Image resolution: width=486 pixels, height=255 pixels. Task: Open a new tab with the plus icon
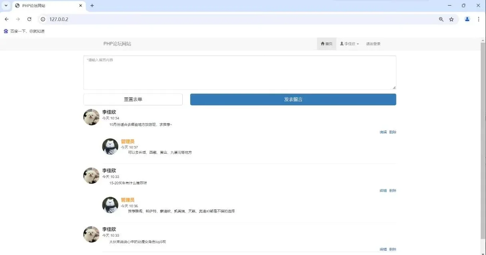[92, 6]
